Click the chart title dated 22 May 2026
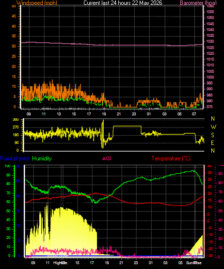224x269 pixels. 123,3
